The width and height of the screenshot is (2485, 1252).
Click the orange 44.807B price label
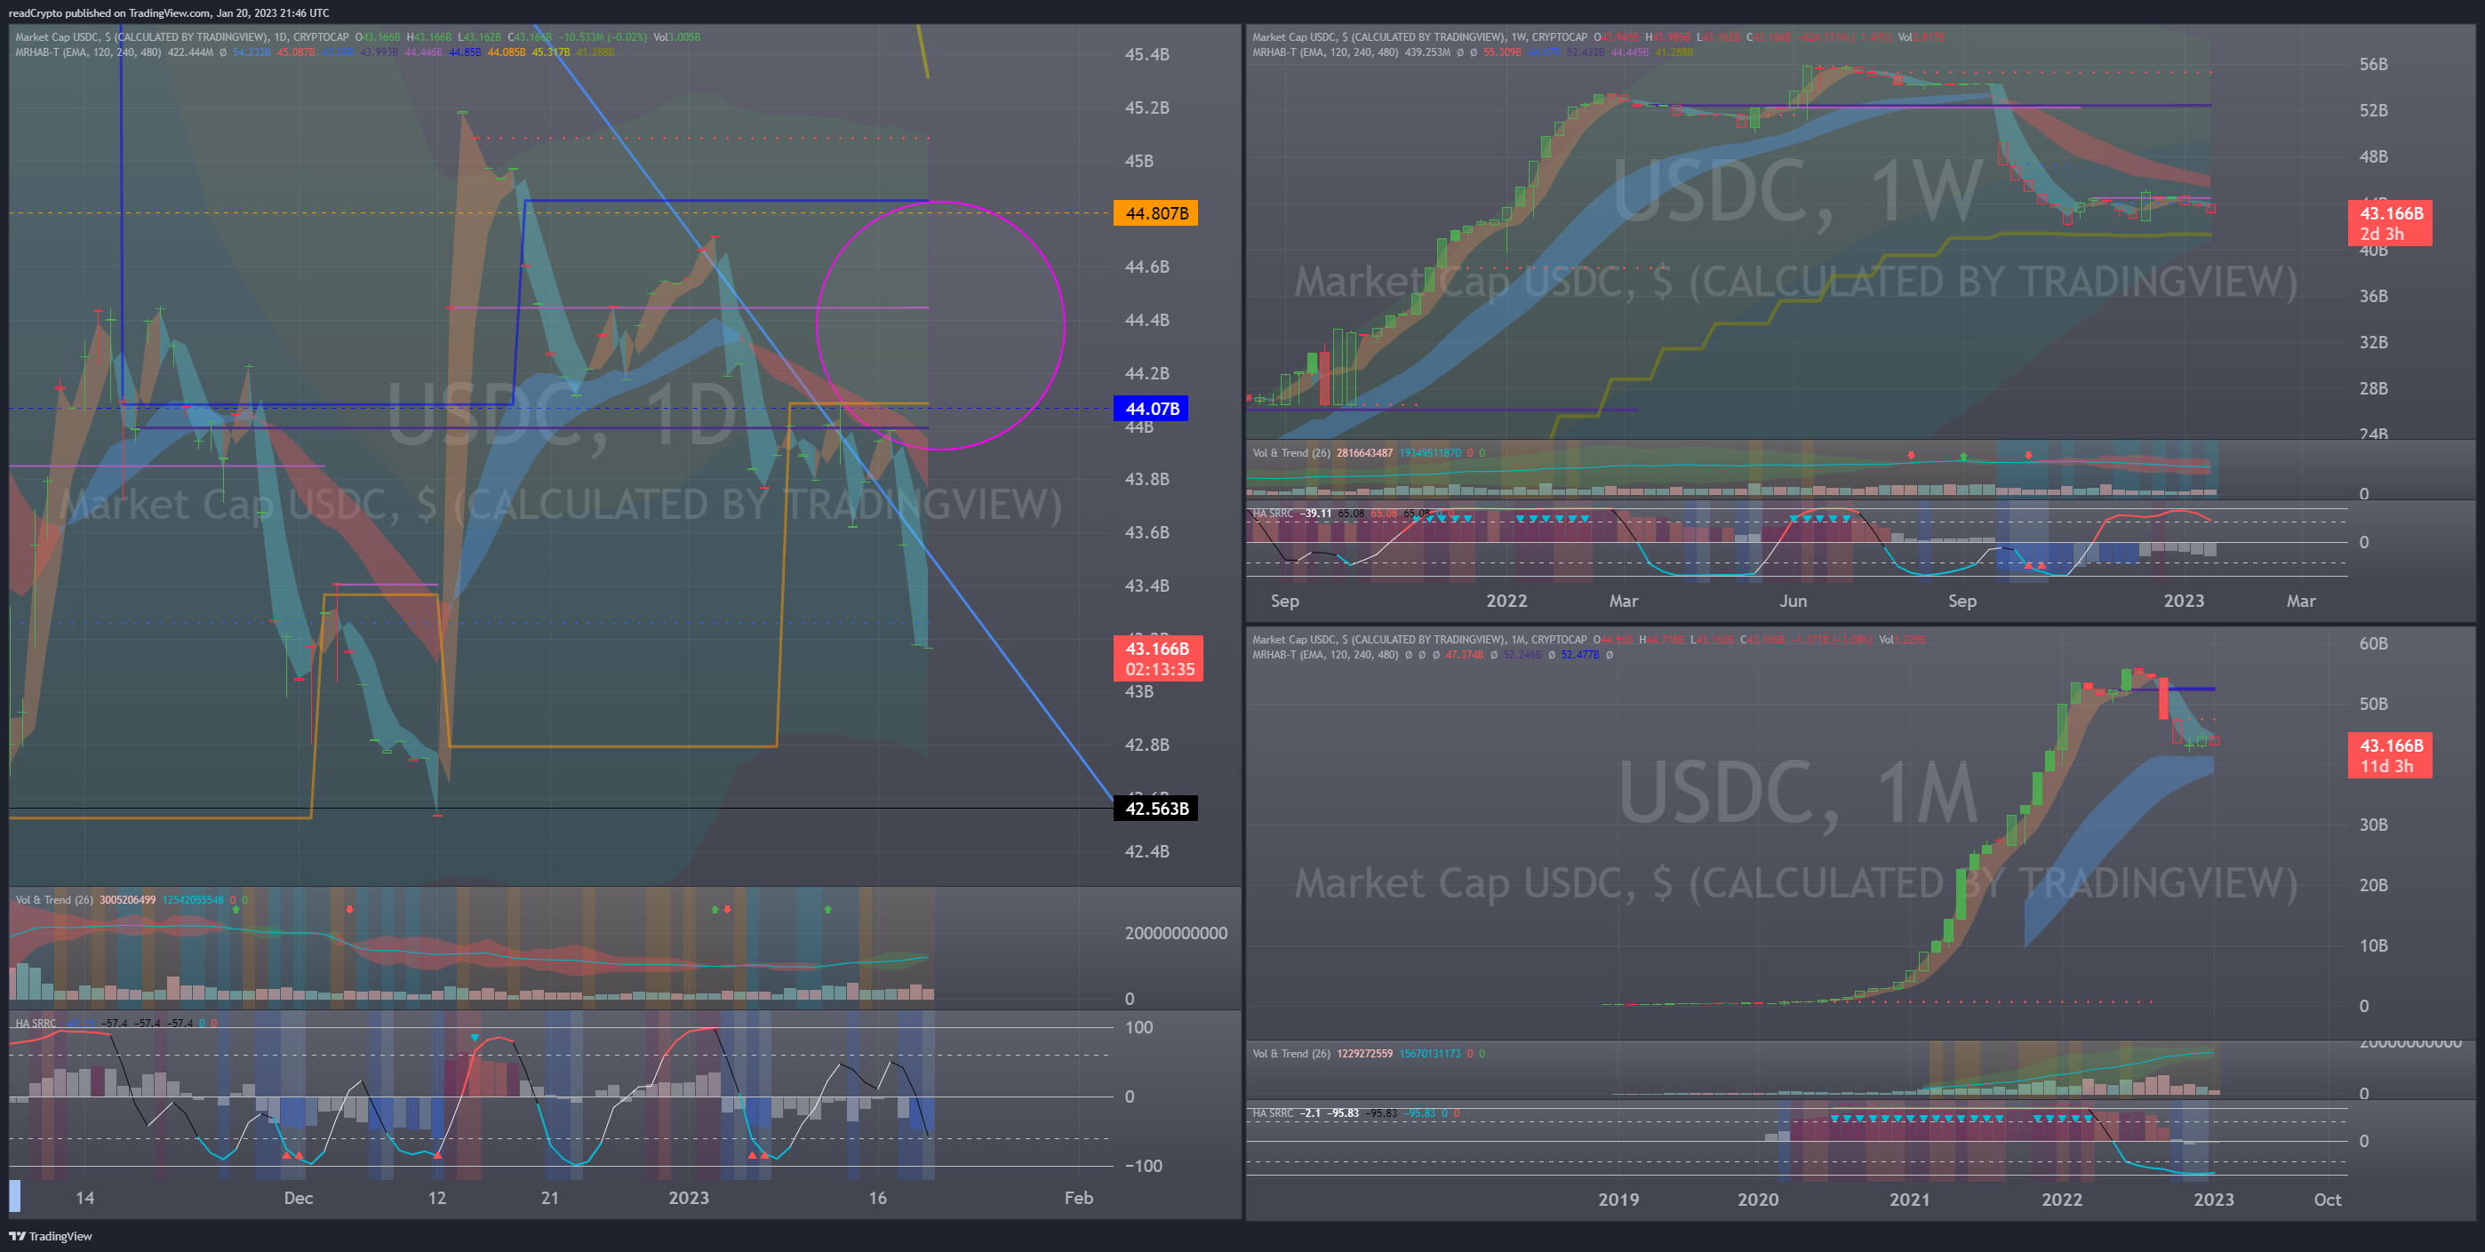coord(1155,213)
